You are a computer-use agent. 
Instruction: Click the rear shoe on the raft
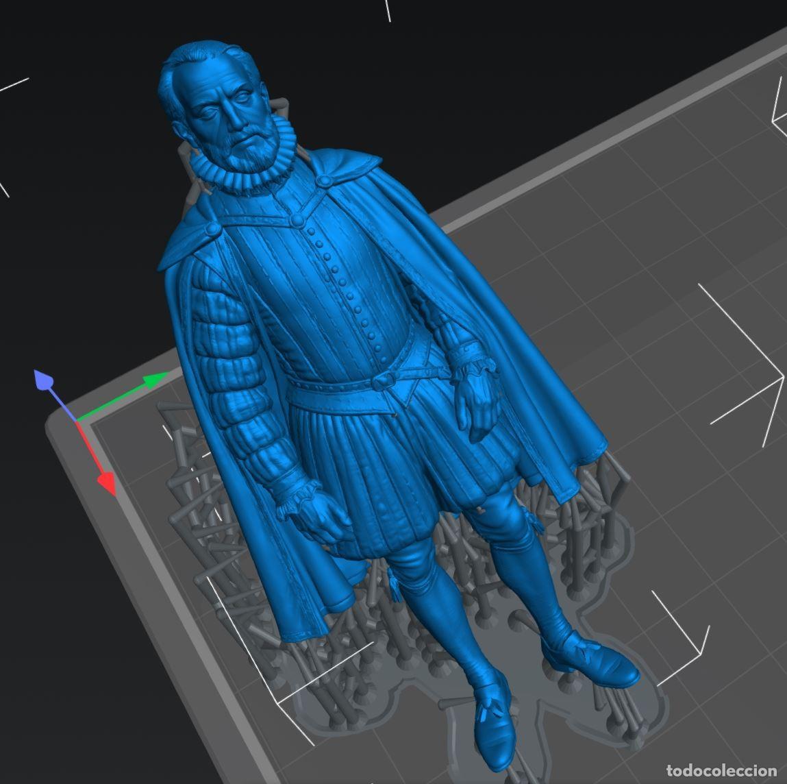(x=591, y=659)
